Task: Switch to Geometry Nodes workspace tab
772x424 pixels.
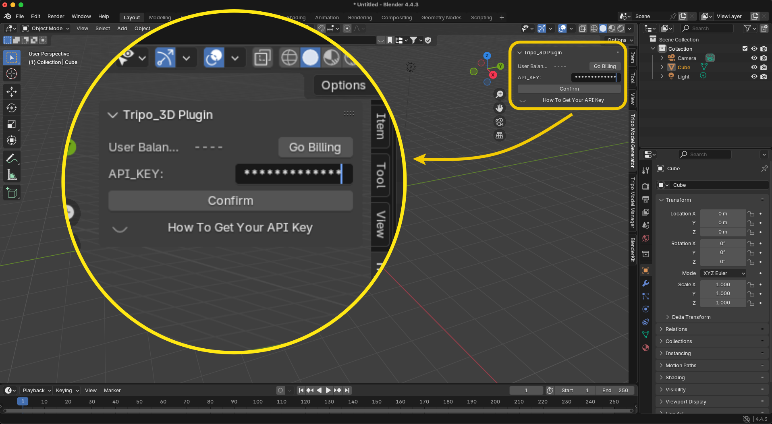Action: [x=441, y=17]
